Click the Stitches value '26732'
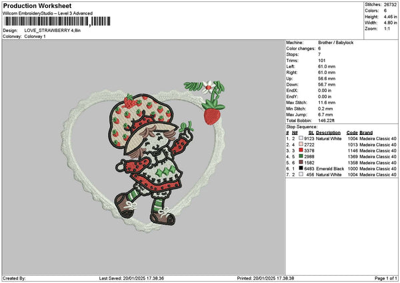Viewport: 400px width, 283px height. (x=390, y=5)
